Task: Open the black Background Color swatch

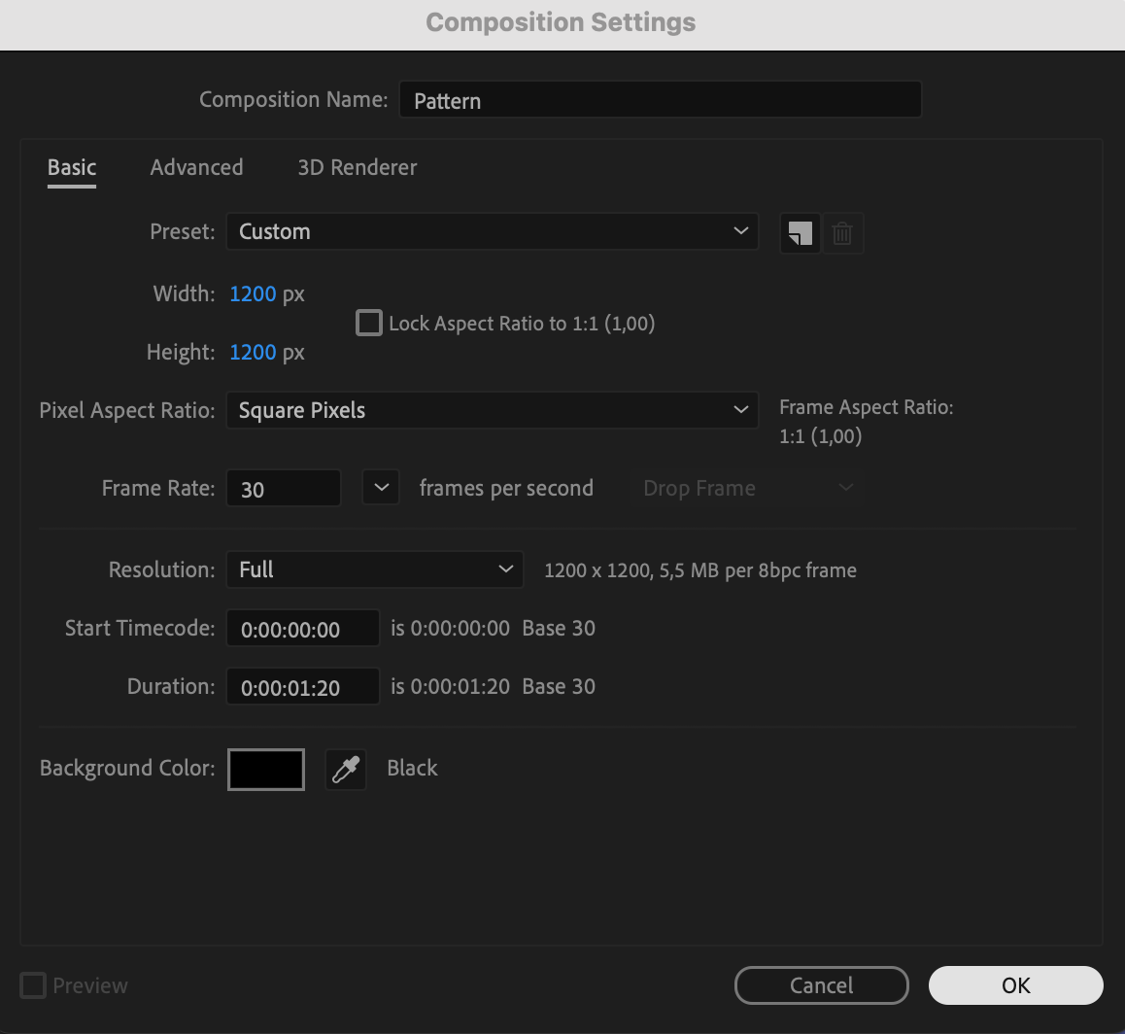Action: (x=266, y=770)
